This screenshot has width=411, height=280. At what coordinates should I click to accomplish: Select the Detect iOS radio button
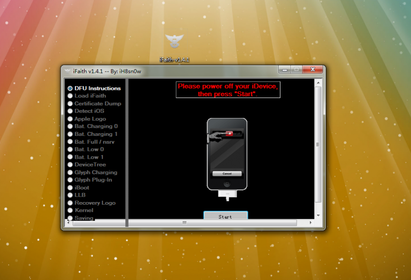click(70, 111)
